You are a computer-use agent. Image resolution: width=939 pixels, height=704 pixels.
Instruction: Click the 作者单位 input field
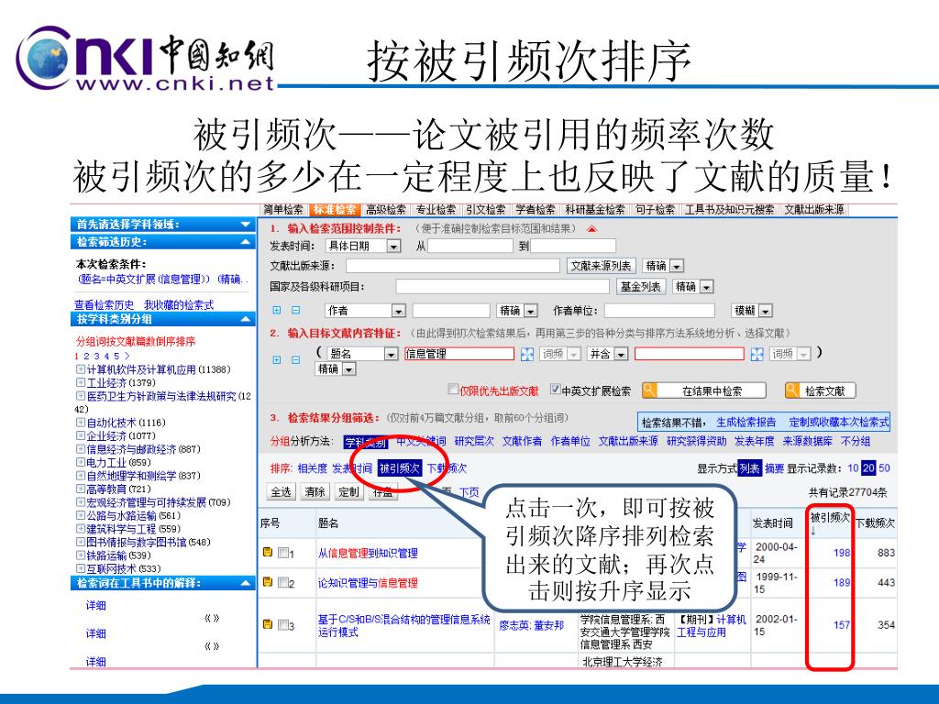(659, 311)
